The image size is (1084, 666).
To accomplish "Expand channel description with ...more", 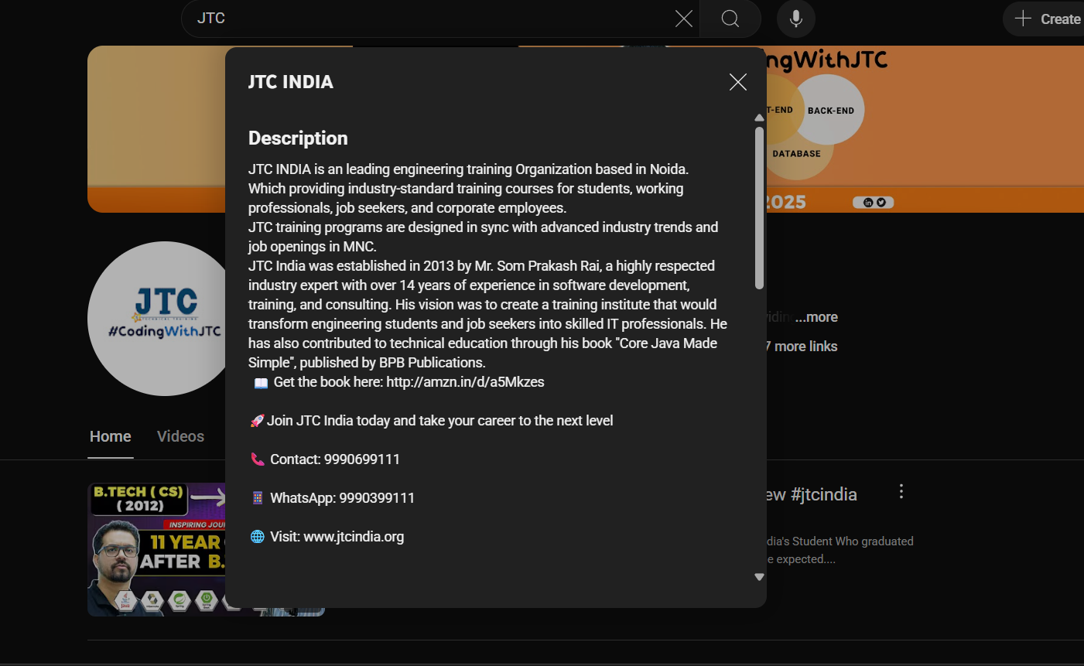I will (816, 317).
